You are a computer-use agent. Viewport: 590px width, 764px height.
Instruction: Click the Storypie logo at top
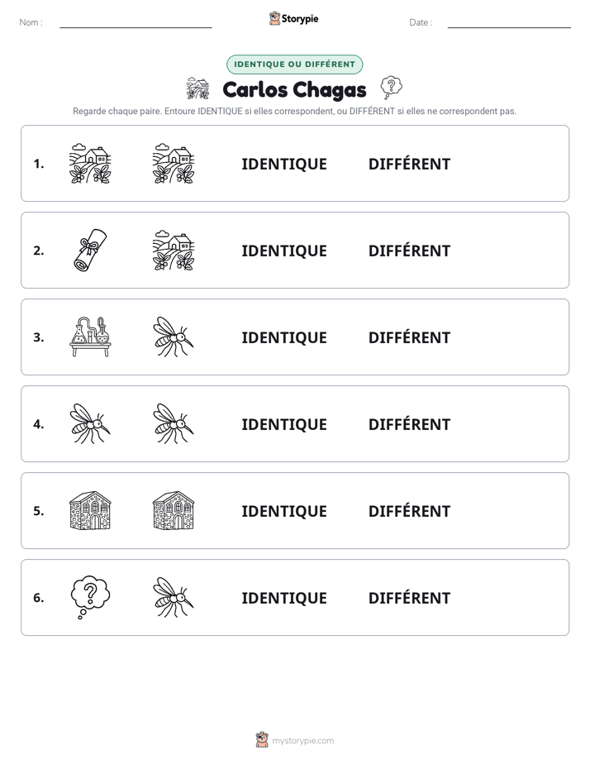click(x=293, y=18)
